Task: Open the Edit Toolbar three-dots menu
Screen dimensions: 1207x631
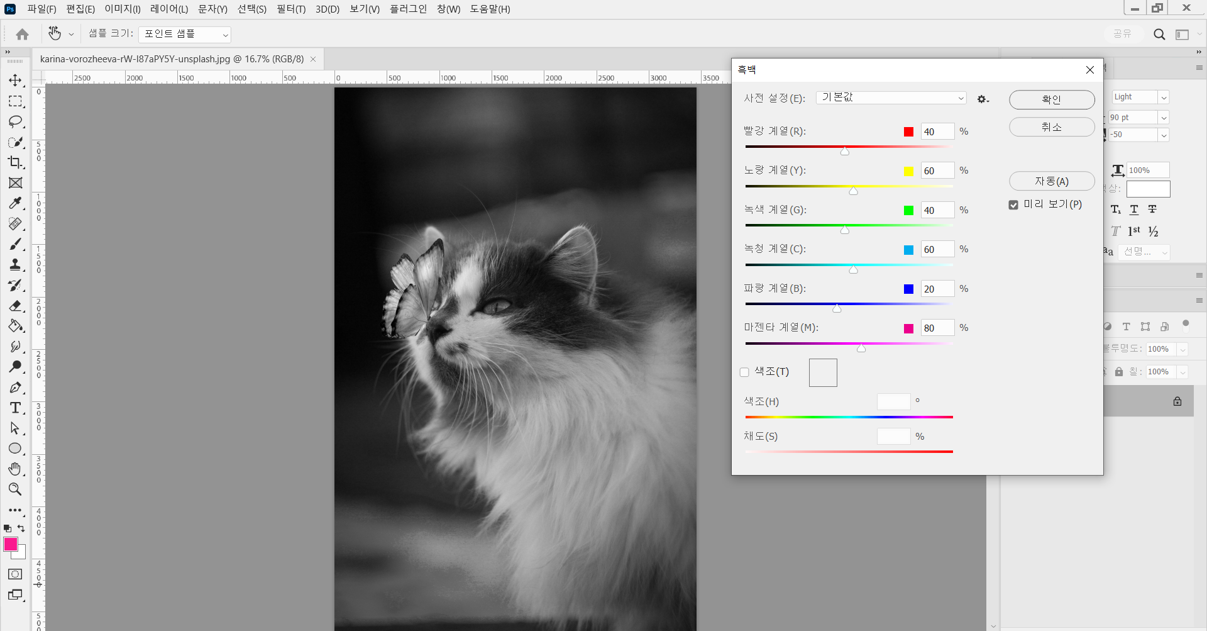Action: click(15, 510)
